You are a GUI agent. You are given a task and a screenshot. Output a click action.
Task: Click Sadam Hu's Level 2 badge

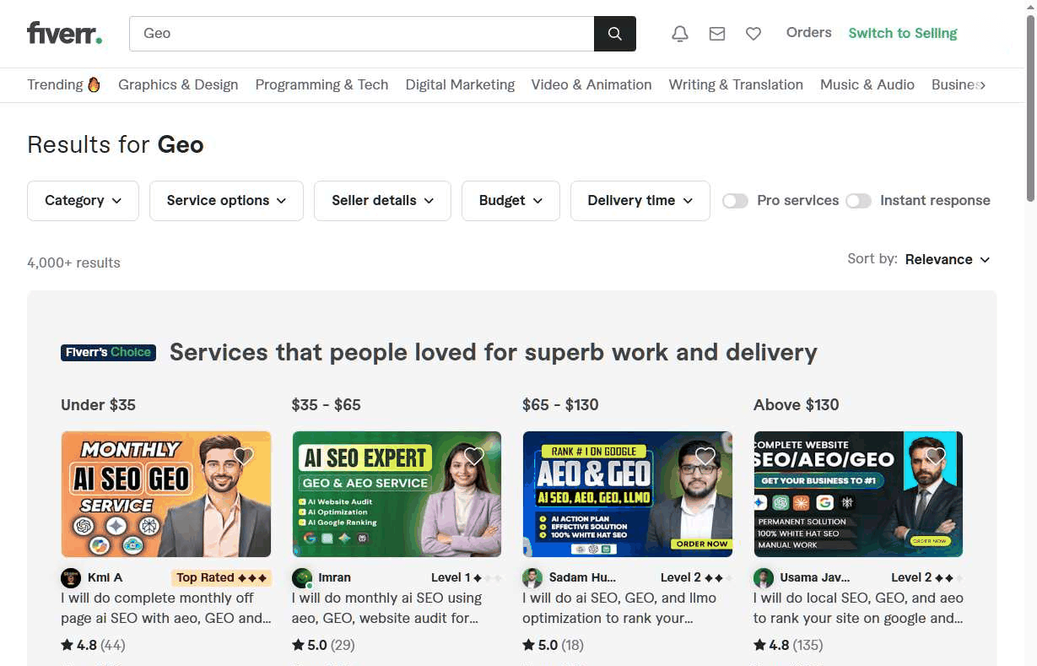(696, 577)
